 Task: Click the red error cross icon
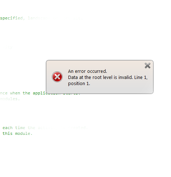[57, 77]
